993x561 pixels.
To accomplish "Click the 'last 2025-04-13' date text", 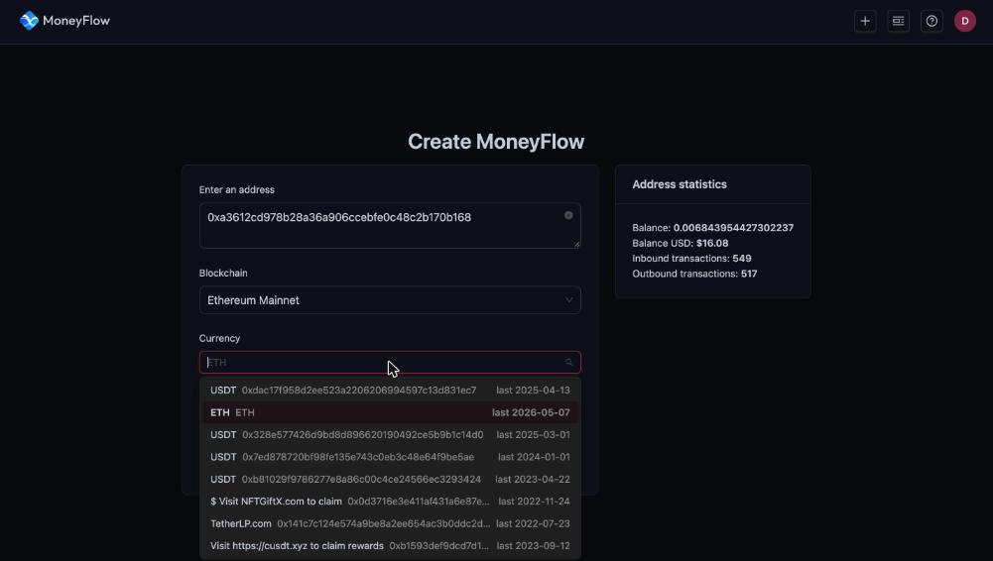I will tap(533, 391).
